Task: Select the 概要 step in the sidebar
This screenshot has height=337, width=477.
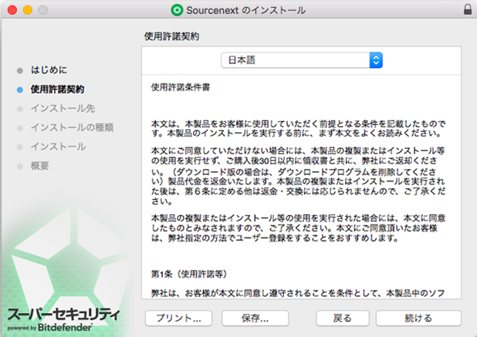Action: (x=39, y=166)
